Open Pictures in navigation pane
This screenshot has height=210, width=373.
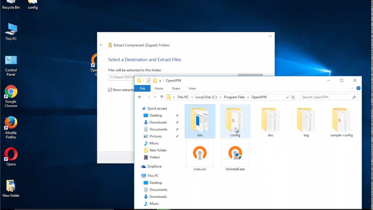click(156, 136)
